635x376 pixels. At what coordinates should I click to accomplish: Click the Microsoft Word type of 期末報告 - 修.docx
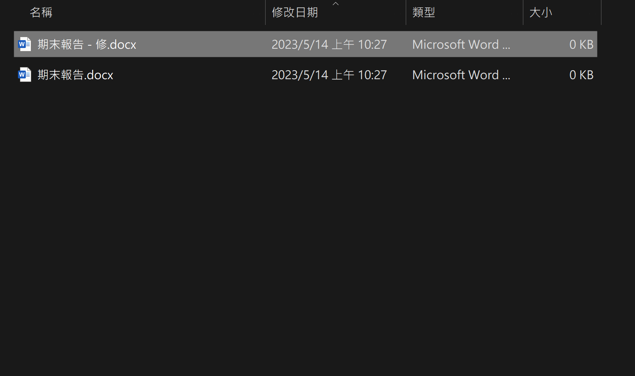click(x=461, y=44)
